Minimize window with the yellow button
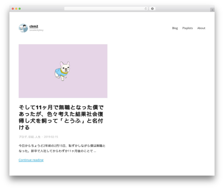The image size is (224, 189). coord(16,9)
